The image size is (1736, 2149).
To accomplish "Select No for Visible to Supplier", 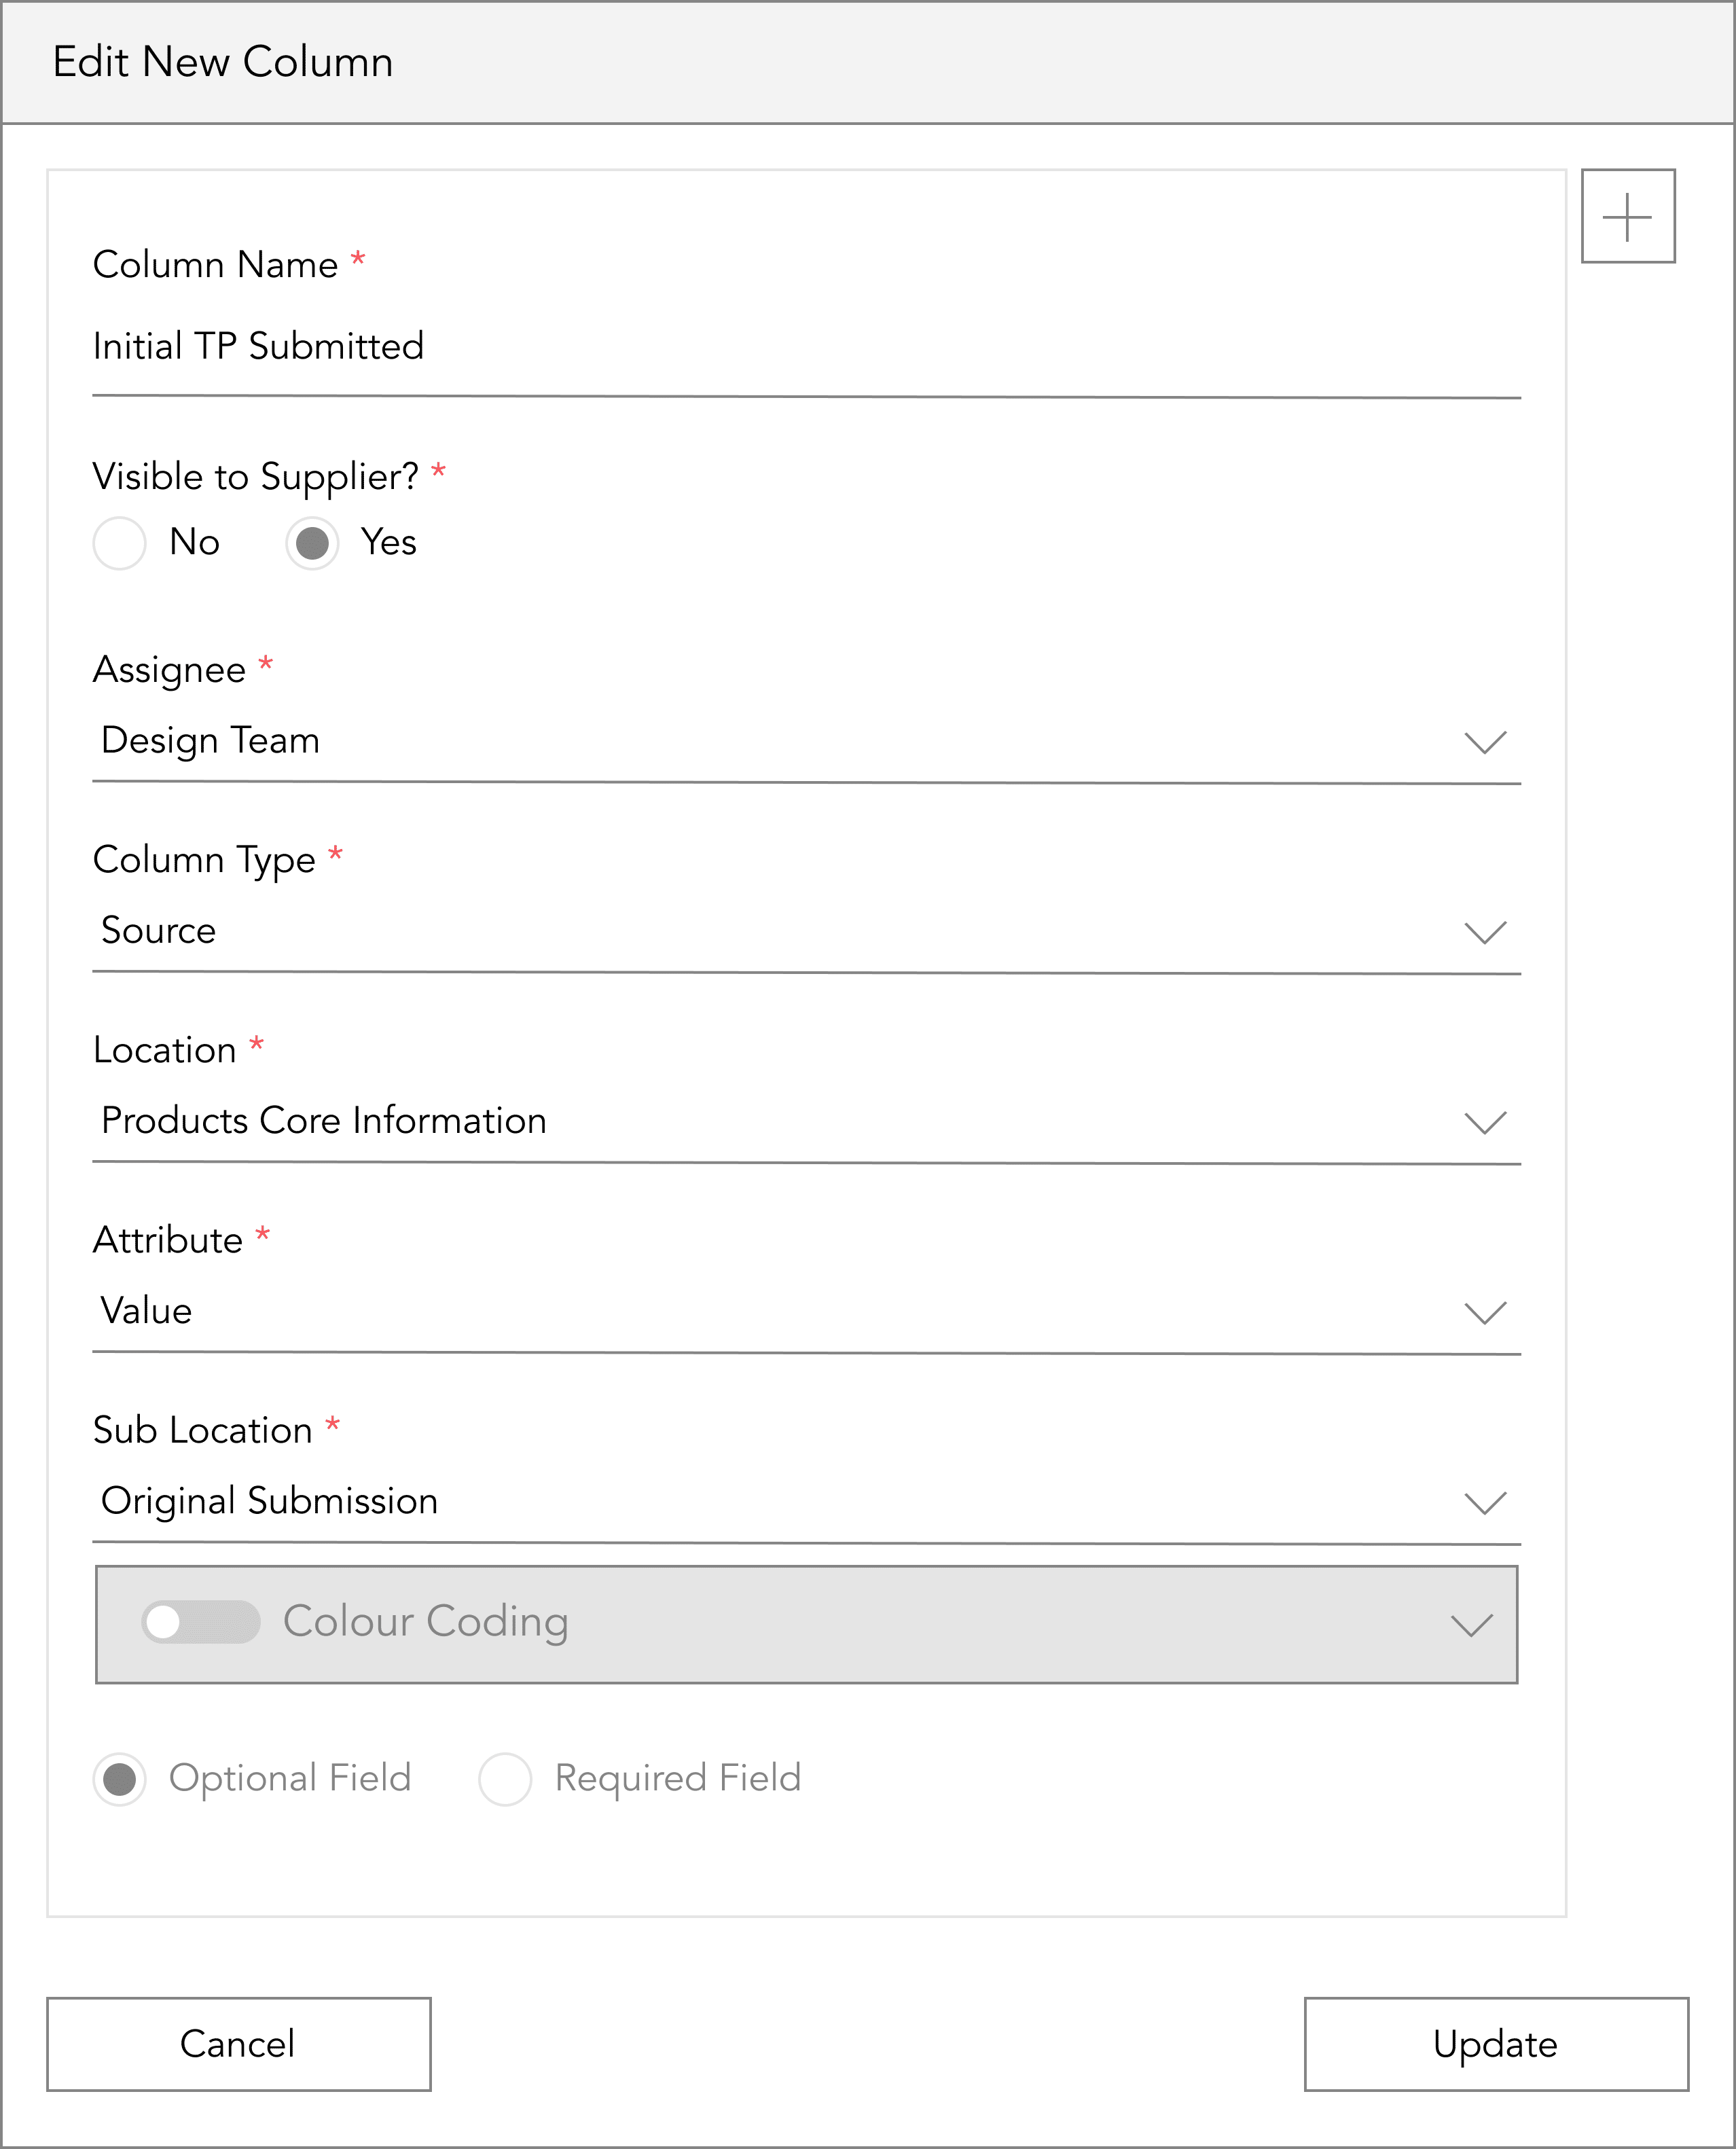I will 119,543.
